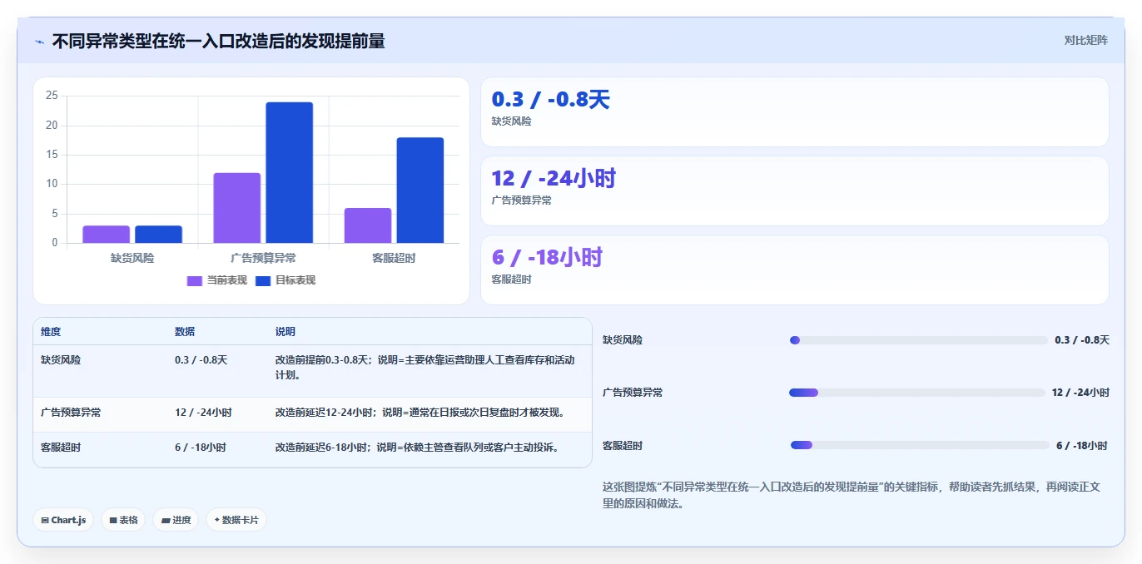Click the title 不同异常类型在统一入口改造后的发现提前量

coord(218,41)
